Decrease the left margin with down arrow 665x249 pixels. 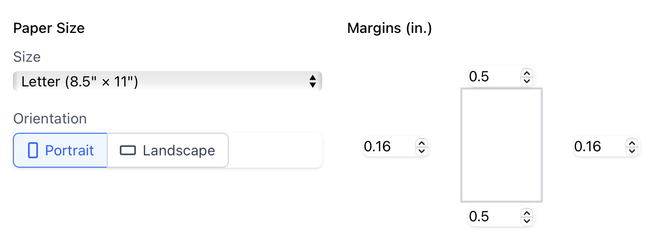click(421, 151)
